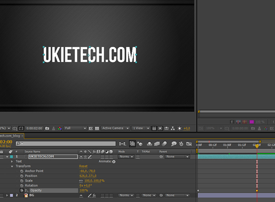Toggle pixel aspect ratio correction
Viewport: 275px width, 202px height.
[x=154, y=128]
